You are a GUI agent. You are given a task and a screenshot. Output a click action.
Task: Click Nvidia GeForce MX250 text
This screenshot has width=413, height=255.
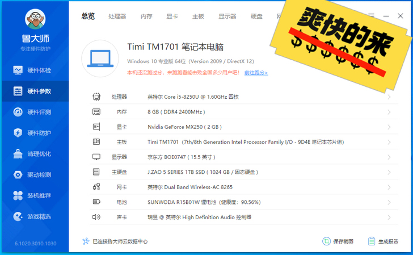click(184, 127)
